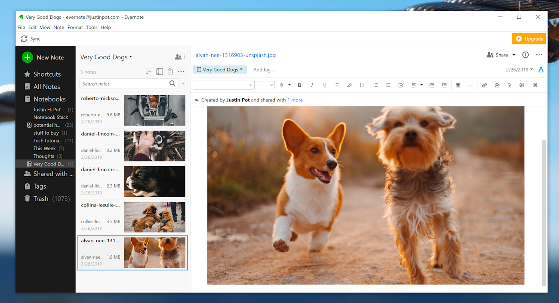Viewport: 559px width, 303px height.
Task: Collapse the search panel chevron
Action: (183, 84)
